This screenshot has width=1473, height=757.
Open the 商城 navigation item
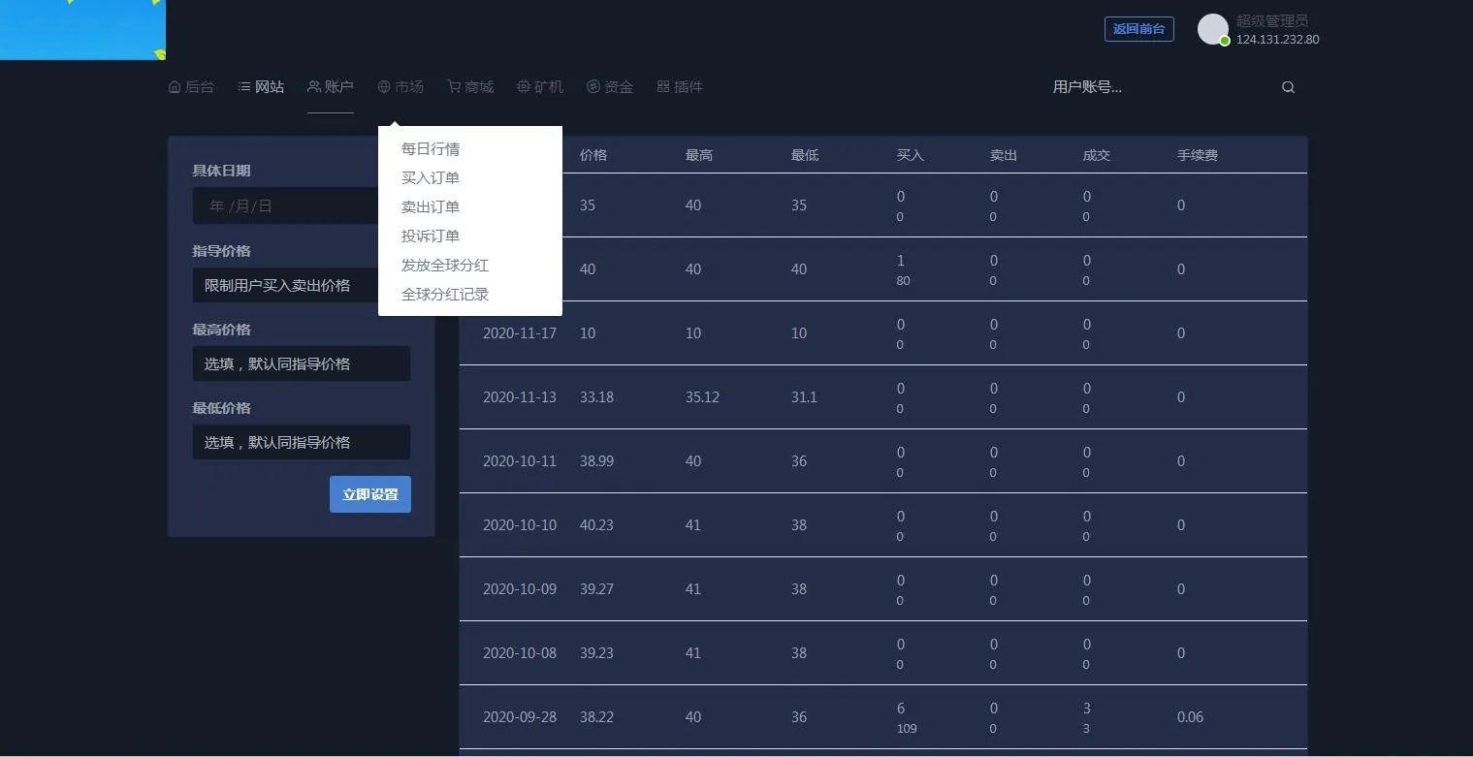tap(470, 87)
